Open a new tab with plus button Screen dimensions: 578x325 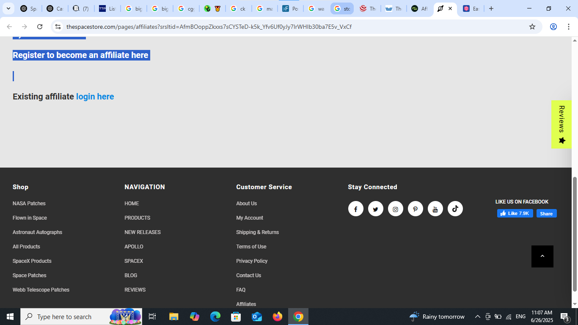click(491, 8)
